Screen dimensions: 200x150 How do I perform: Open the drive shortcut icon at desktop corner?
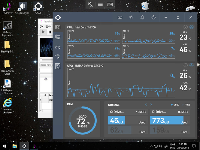191,8
